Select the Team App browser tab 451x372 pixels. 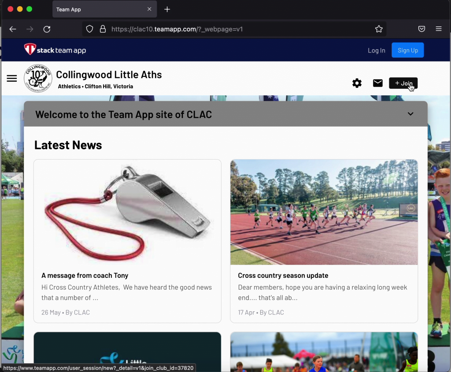pos(104,9)
